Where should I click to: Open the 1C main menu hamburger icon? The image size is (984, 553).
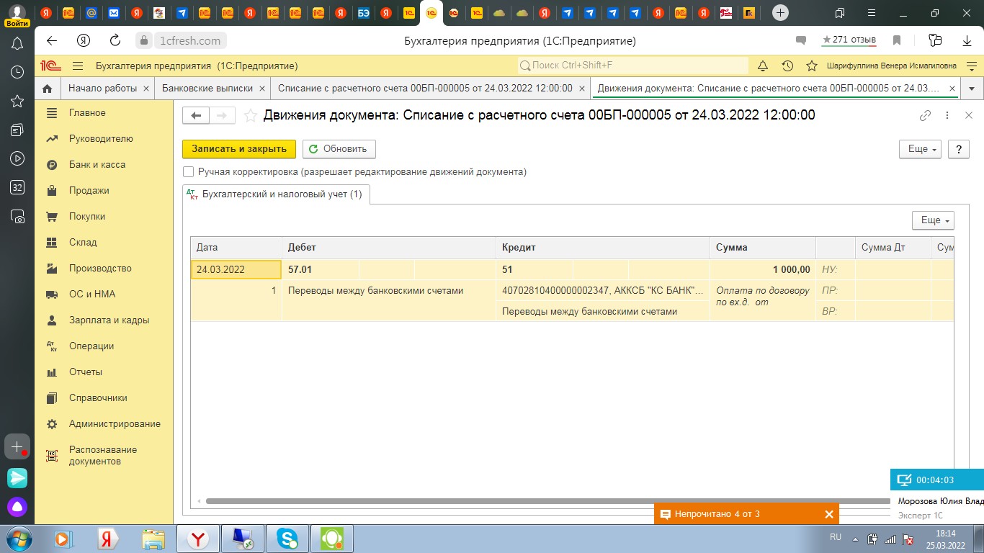click(x=78, y=66)
